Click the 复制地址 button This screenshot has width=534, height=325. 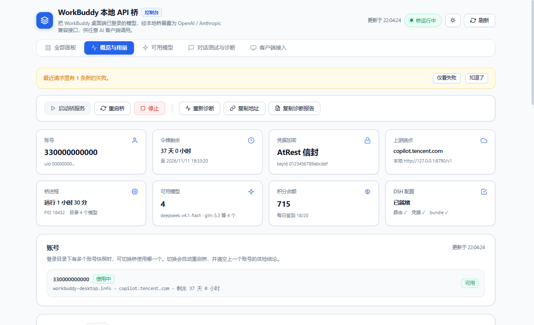(x=244, y=108)
